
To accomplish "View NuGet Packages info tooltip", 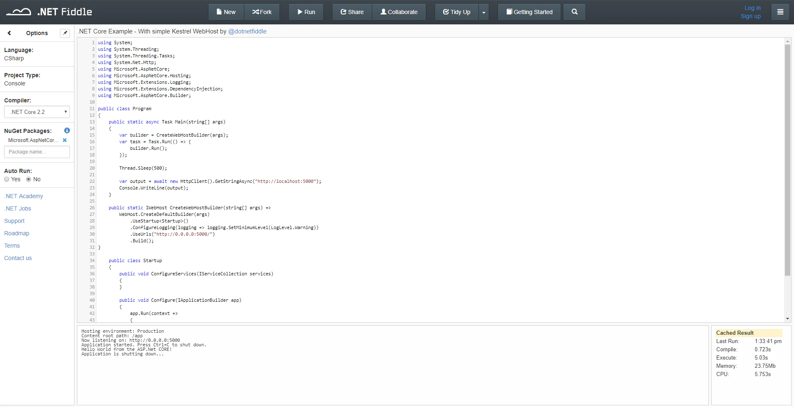I will pos(66,130).
